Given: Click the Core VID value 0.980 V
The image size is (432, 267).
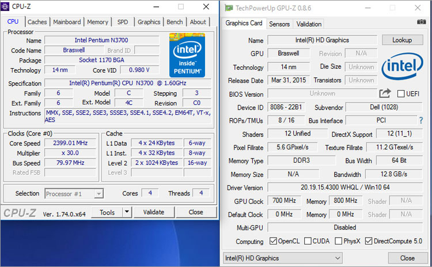Looking at the screenshot, I should click(x=139, y=70).
